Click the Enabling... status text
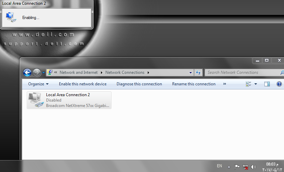Image resolution: width=284 pixels, height=172 pixels. click(x=31, y=18)
